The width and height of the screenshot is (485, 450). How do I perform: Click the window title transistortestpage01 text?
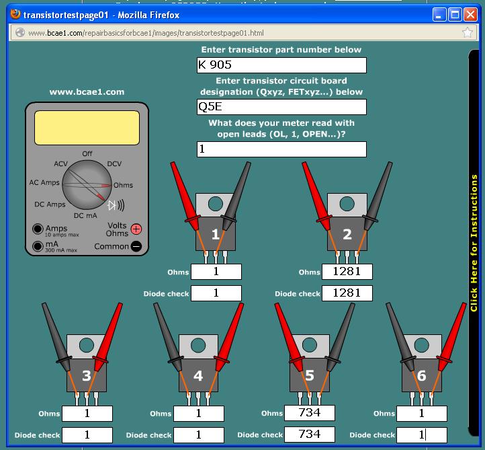pyautogui.click(x=66, y=15)
